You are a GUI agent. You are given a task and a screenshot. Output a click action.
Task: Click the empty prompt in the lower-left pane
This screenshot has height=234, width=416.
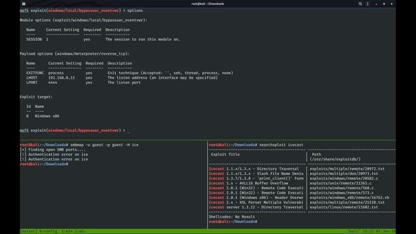click(x=44, y=164)
